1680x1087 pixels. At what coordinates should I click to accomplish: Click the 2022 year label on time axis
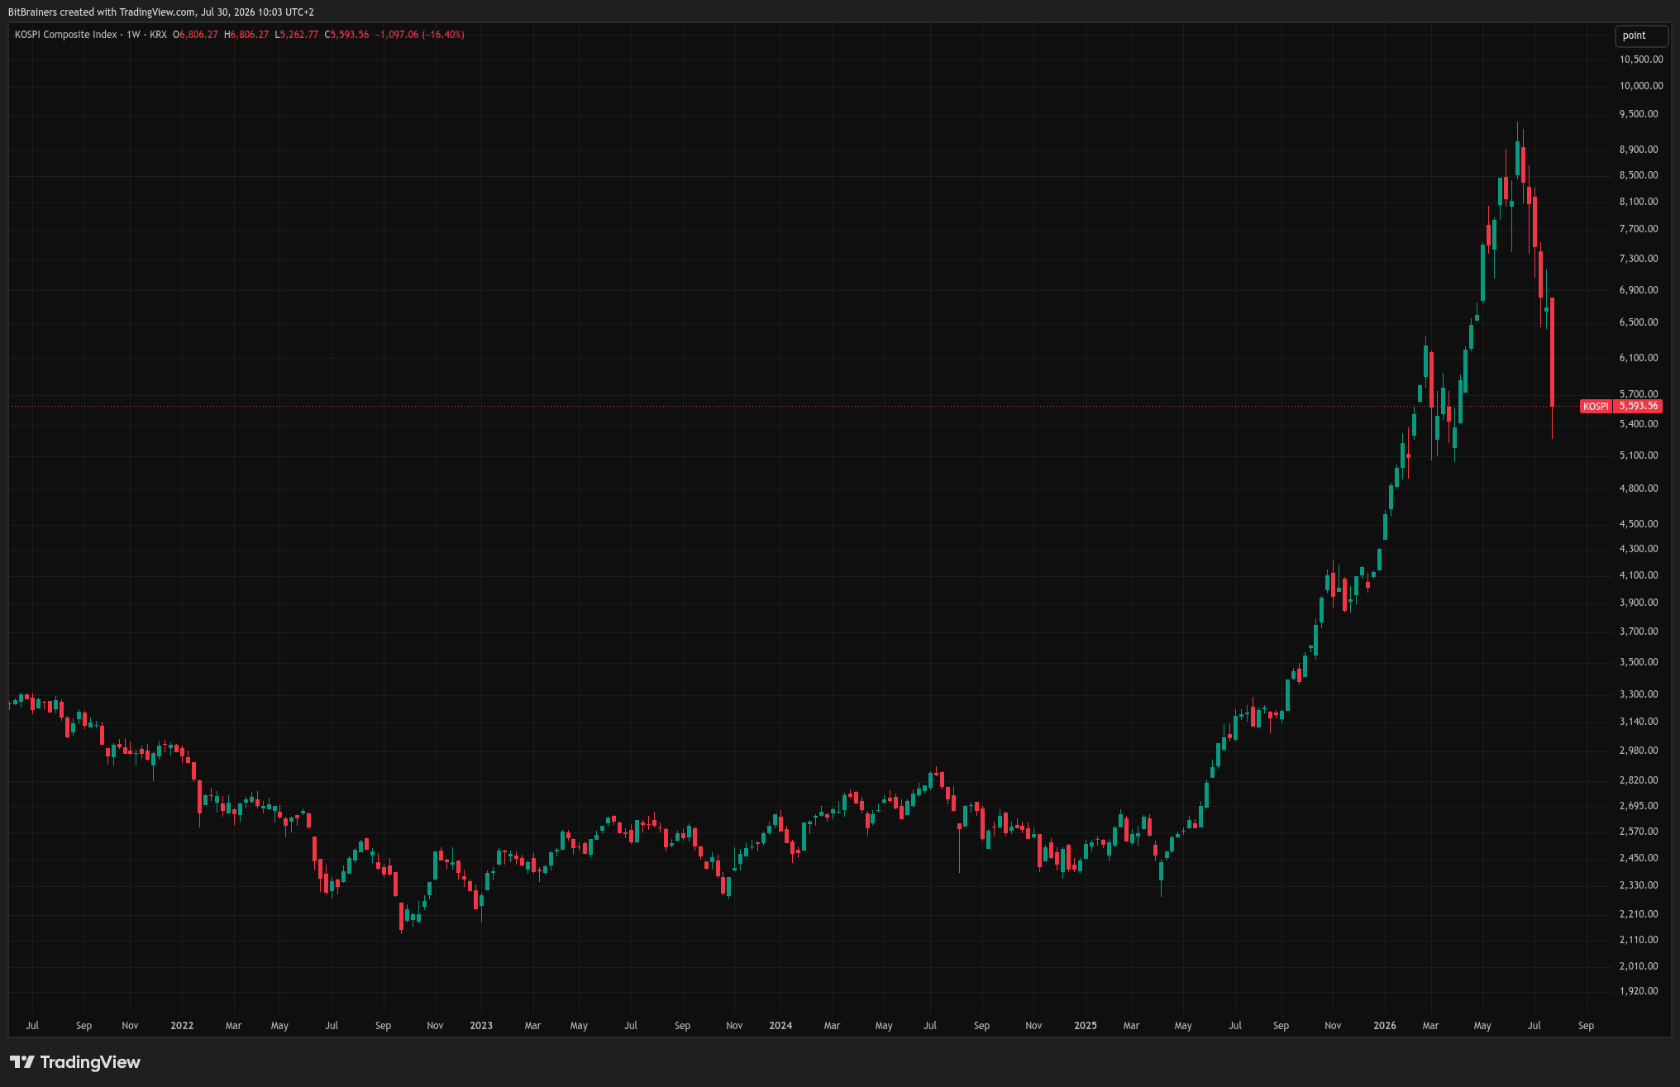182,1026
